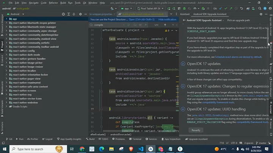Click the Windows Start button
Screen dimensions: 273x153
click(5, 149)
